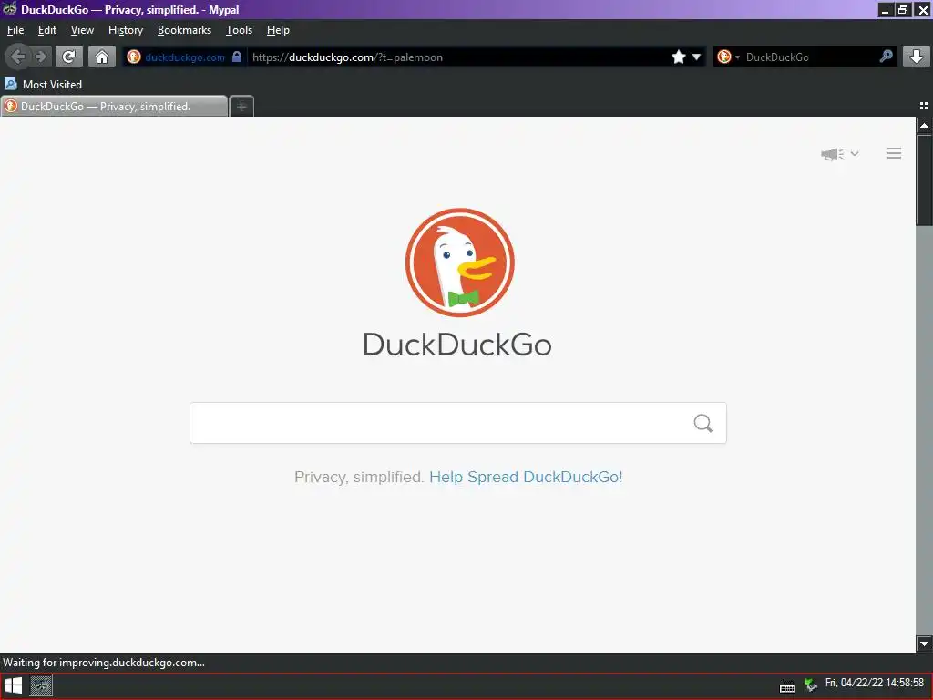This screenshot has height=700, width=933.
Task: Open bookmarks dropdown arrow beside the star
Action: pyautogui.click(x=696, y=57)
